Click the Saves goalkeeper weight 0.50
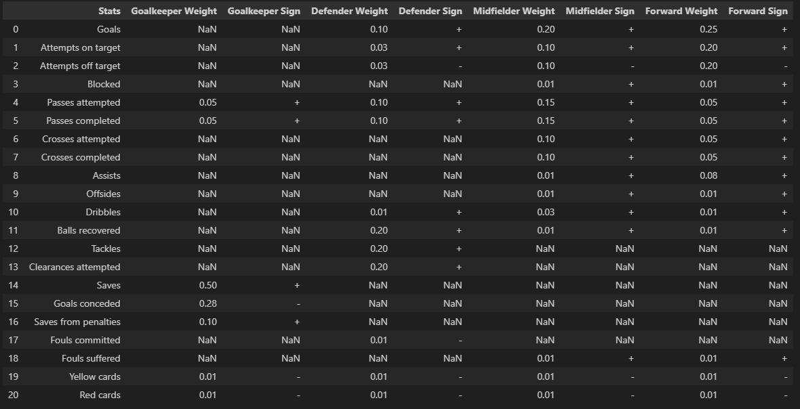 207,285
